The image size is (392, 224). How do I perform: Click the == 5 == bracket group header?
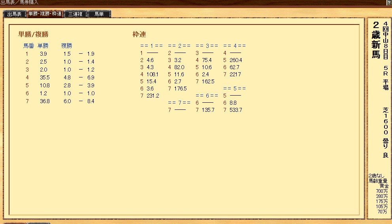234,88
